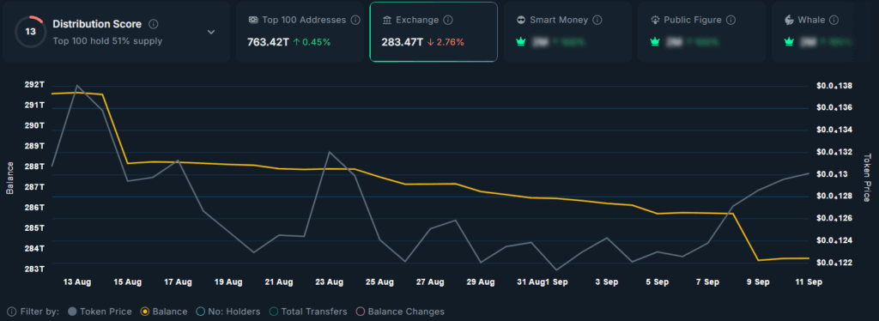This screenshot has height=321, width=879.
Task: Enable the No: Holders filter
Action: (228, 312)
